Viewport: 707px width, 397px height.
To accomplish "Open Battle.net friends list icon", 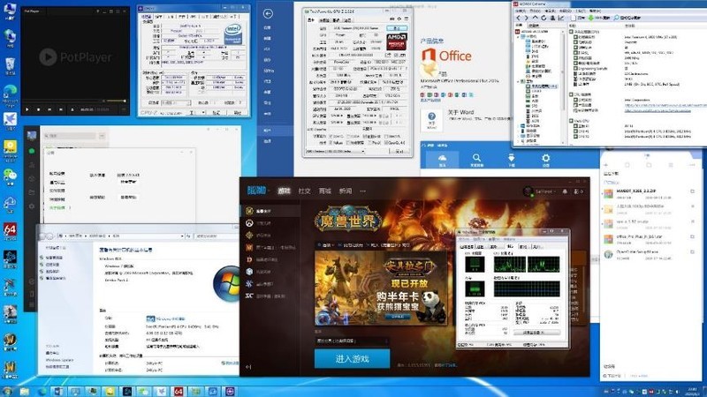I will pos(578,191).
